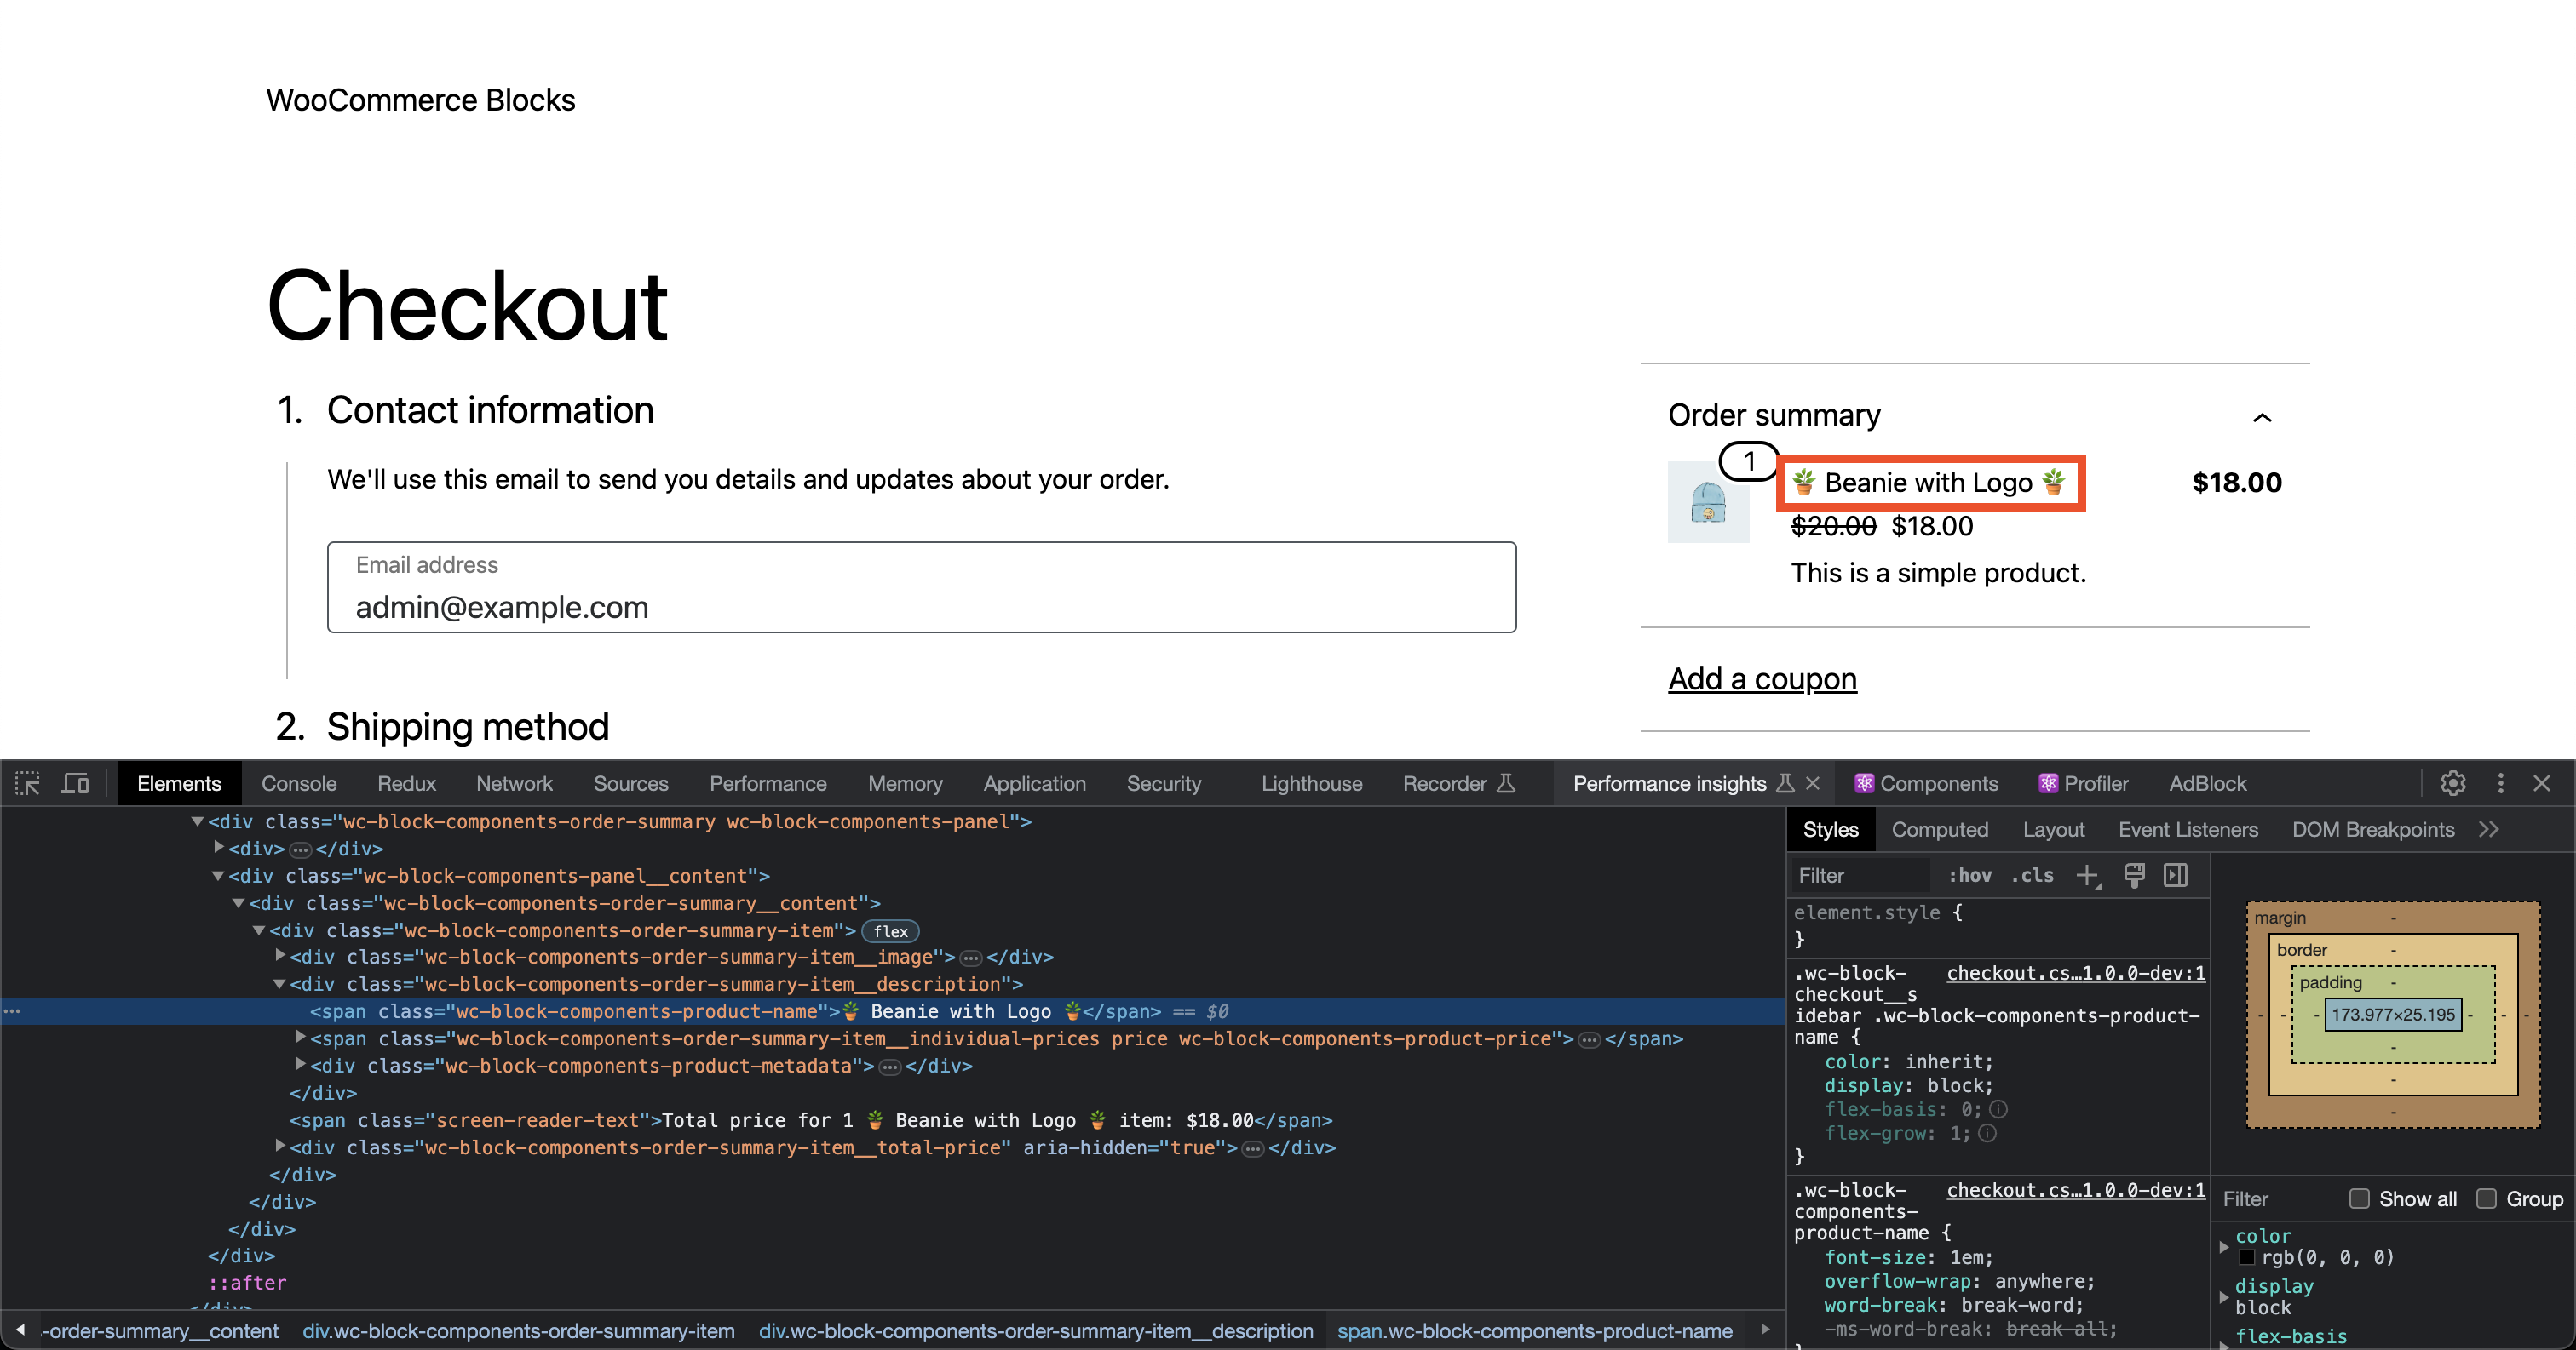Enable the Show all checkbox in Computed filter

click(x=2359, y=1199)
